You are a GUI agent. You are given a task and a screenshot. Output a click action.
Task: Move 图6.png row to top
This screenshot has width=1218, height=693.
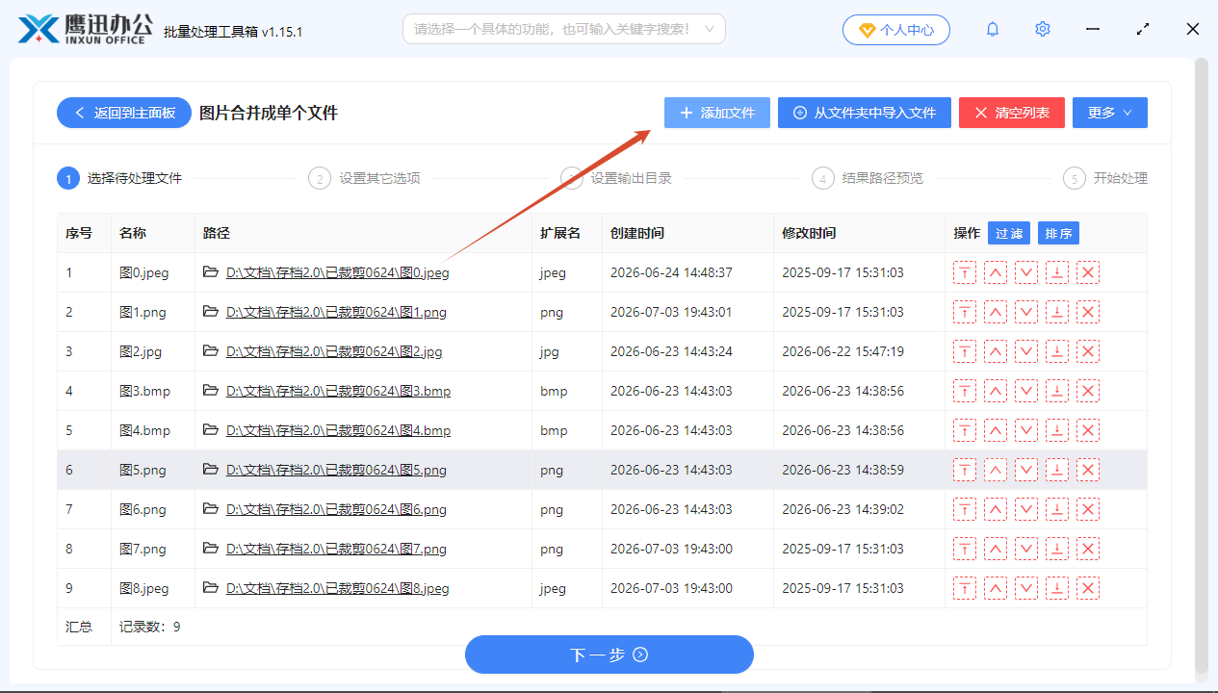(965, 509)
